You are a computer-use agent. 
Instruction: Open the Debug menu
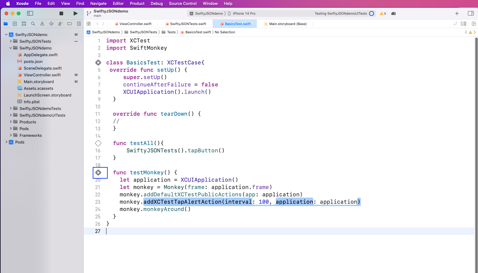click(156, 3)
